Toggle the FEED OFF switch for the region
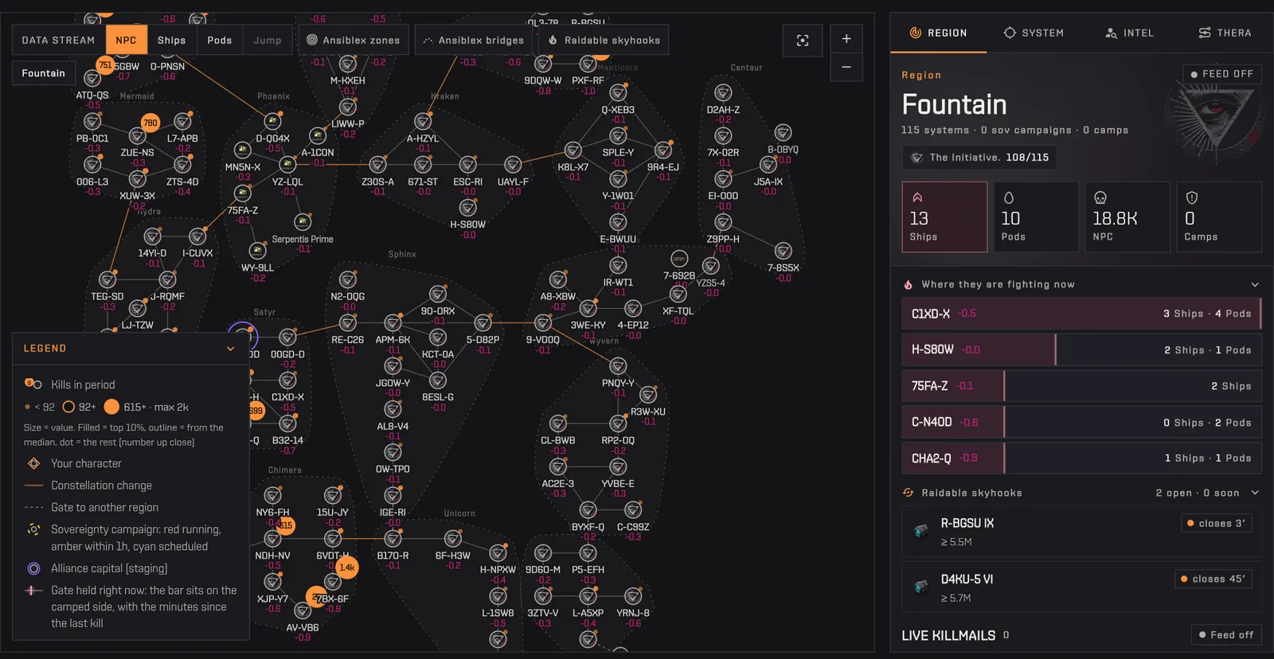The image size is (1274, 659). (x=1222, y=74)
